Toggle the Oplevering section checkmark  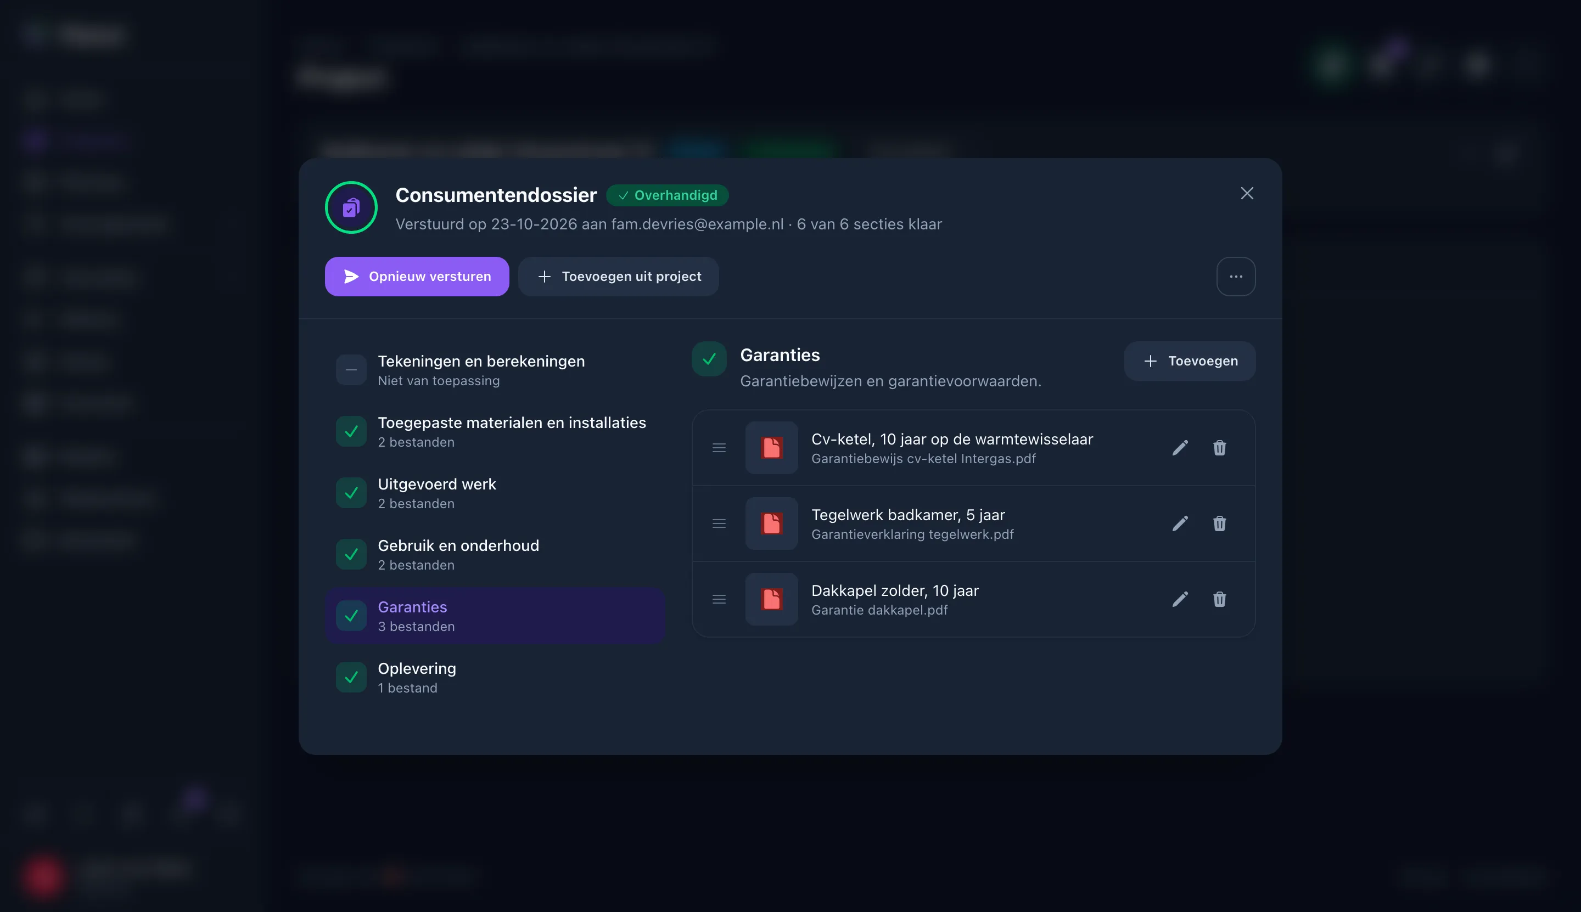coord(351,677)
